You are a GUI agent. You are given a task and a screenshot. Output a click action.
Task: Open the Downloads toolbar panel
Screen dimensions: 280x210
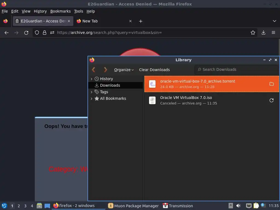(263, 33)
